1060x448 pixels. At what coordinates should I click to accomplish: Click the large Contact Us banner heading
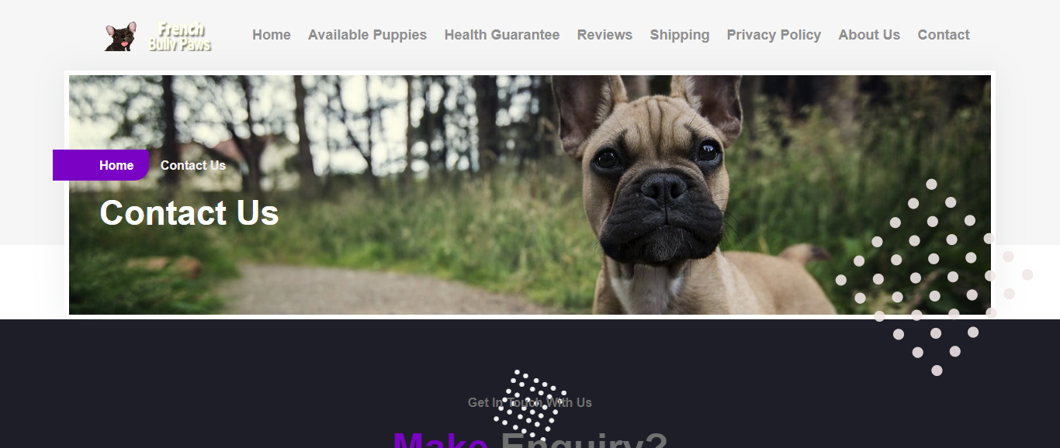189,212
